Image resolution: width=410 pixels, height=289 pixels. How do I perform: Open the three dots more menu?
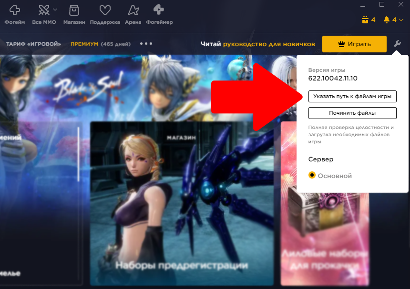pyautogui.click(x=146, y=44)
